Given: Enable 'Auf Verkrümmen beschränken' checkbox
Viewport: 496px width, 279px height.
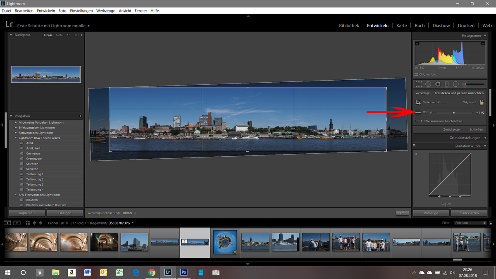Looking at the screenshot, I should coord(417,121).
